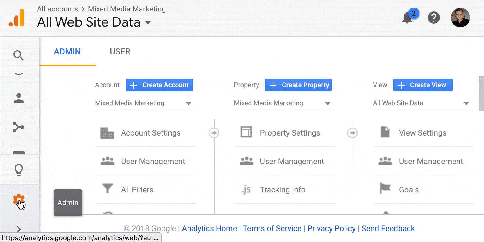The height and width of the screenshot is (242, 484).
Task: Open property-level User Management
Action: (292, 161)
